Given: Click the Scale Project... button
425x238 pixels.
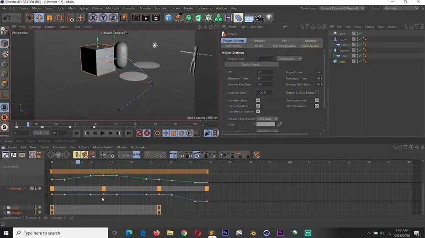Looking at the screenshot, I should point(251,64).
